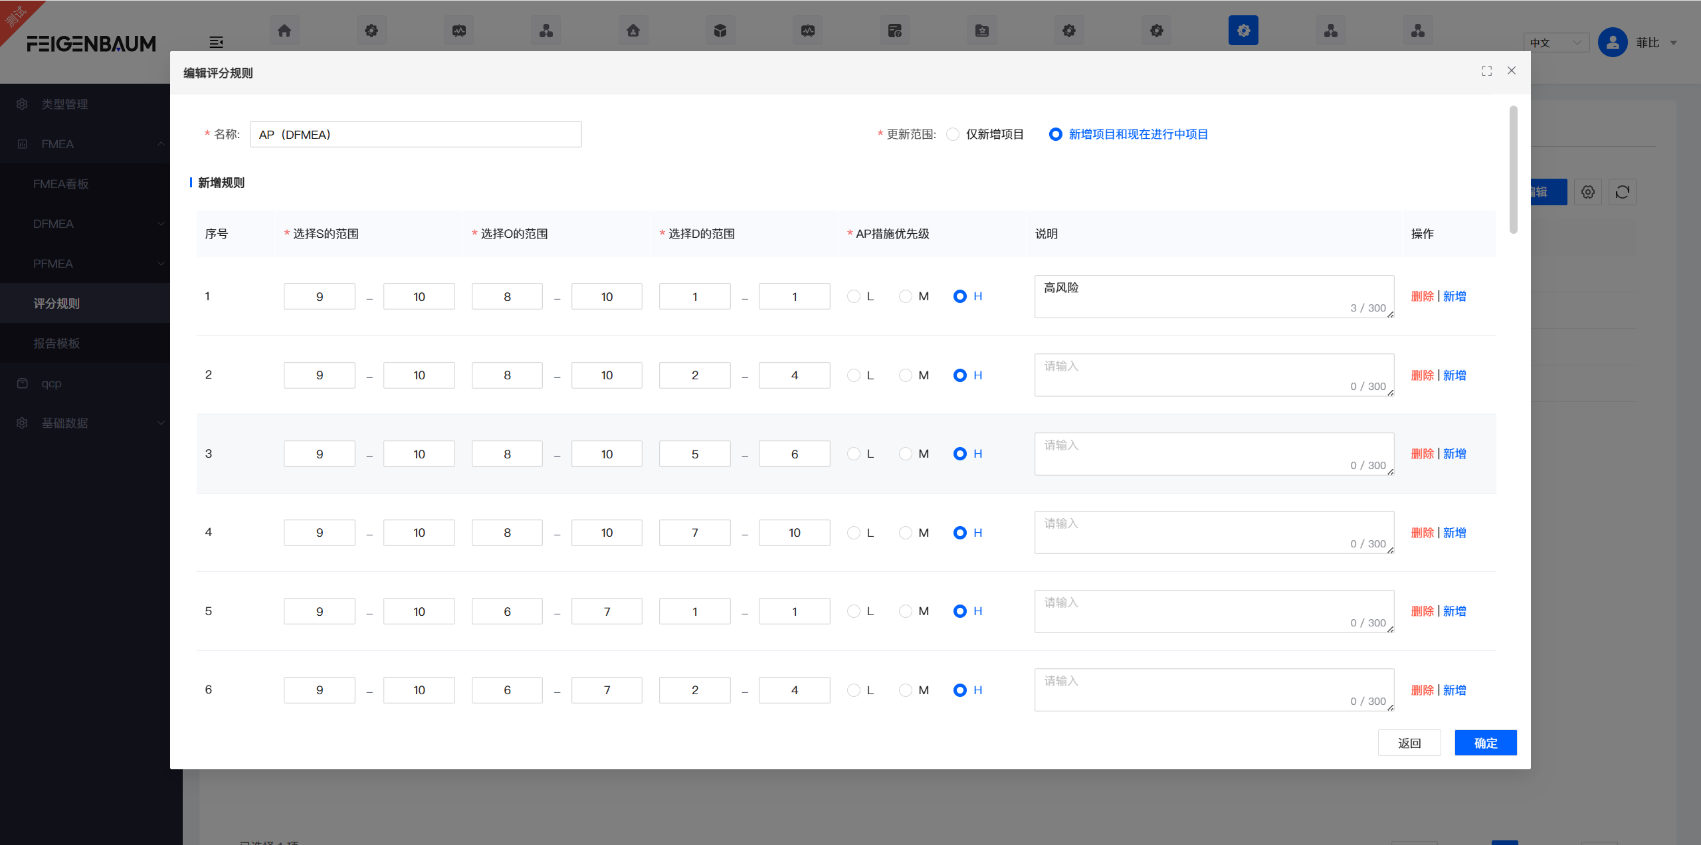Click the table column settings gear icon
Screen dimensions: 1701x845
[1587, 192]
